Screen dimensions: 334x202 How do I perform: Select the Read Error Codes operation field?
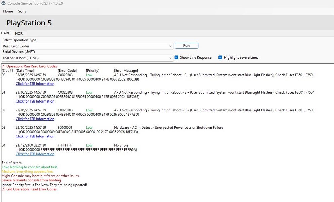[87, 46]
